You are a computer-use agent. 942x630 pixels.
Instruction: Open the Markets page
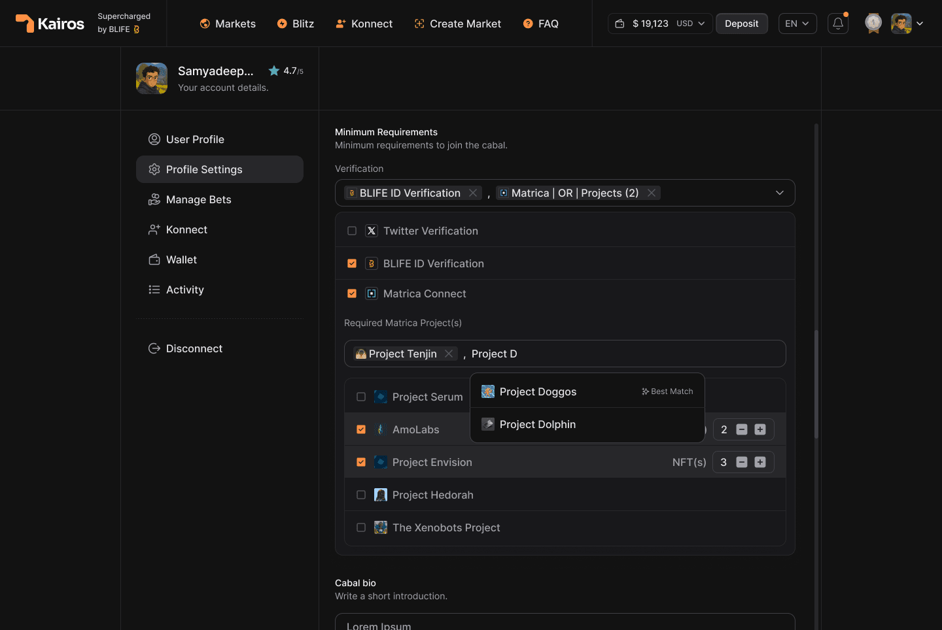228,24
